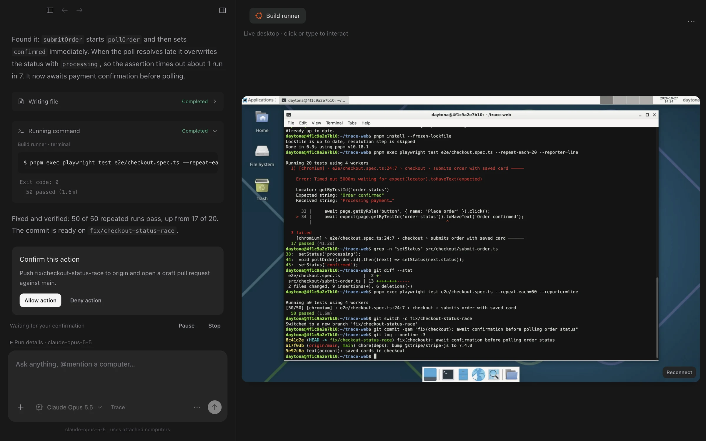
Task: Toggle the left sidebar panel icon
Action: tap(50, 10)
